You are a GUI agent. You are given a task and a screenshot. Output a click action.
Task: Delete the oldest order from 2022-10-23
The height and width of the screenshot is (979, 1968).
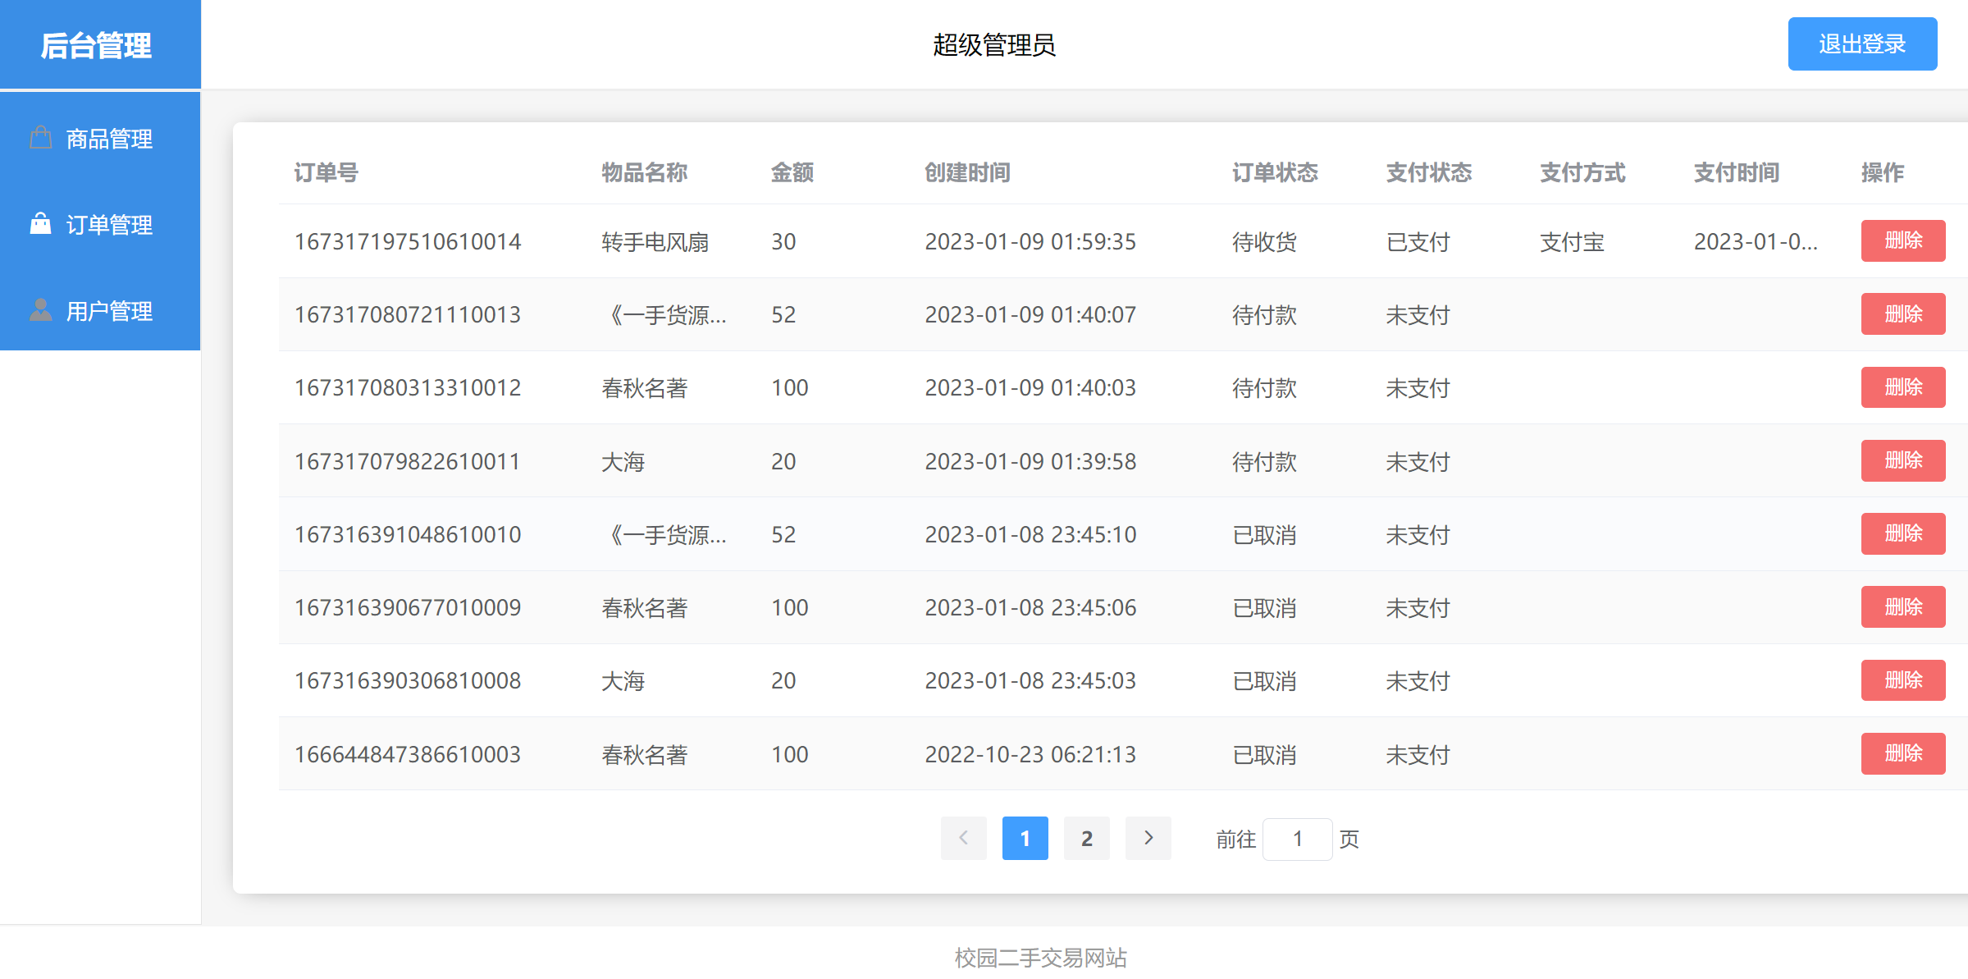point(1903,753)
